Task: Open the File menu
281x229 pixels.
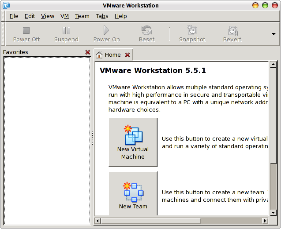Action: 14,16
